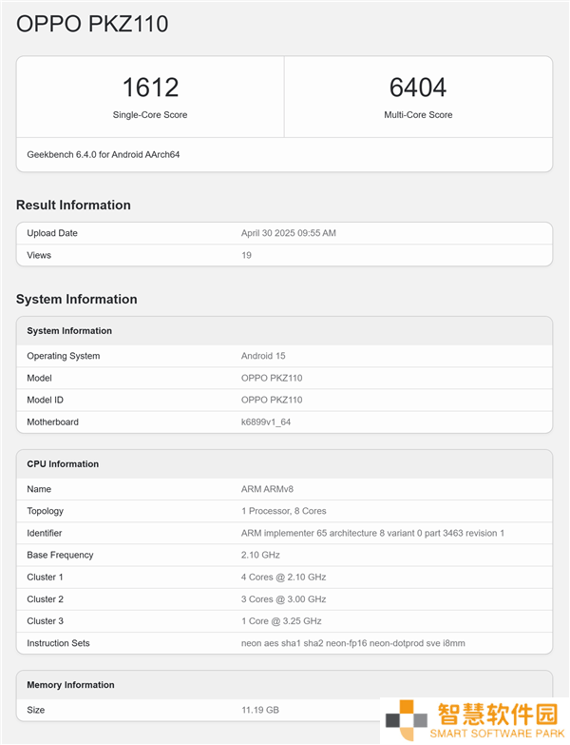The height and width of the screenshot is (745, 570).
Task: Click the Base Frequency row label
Action: pos(60,555)
